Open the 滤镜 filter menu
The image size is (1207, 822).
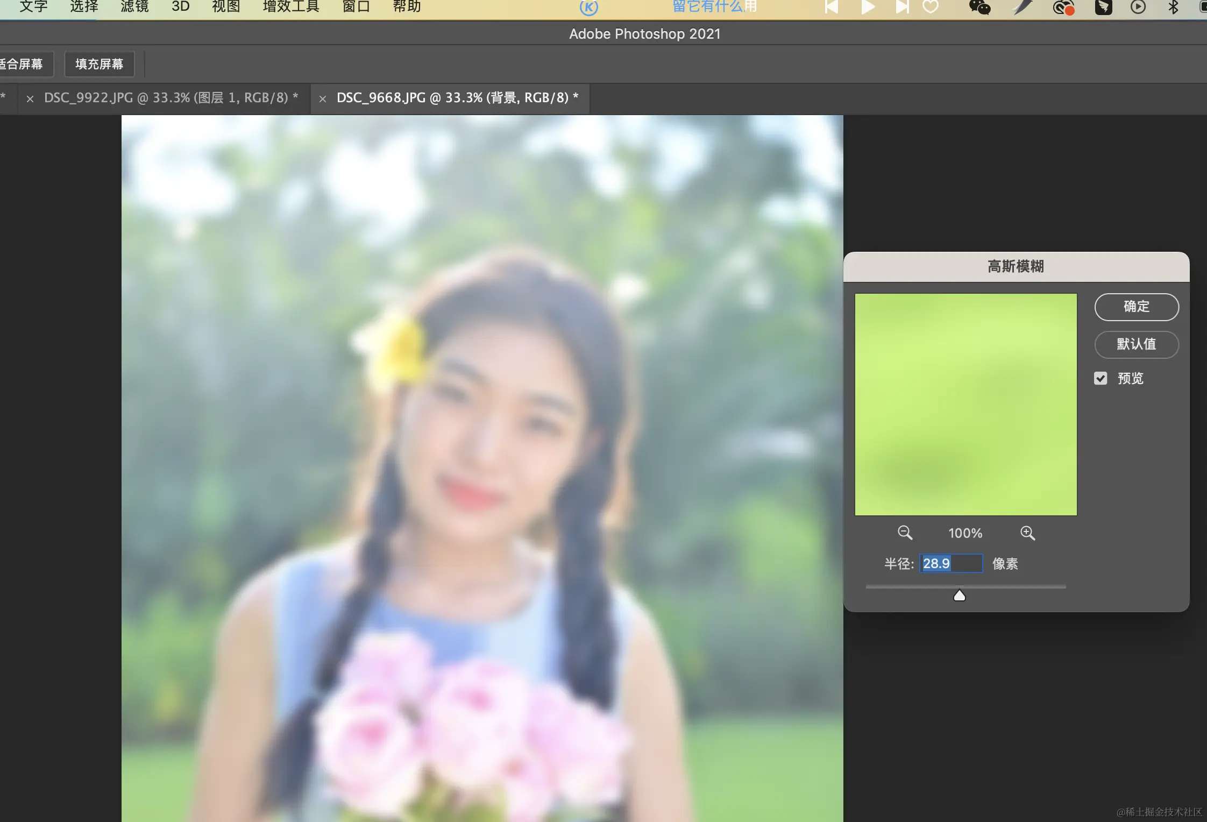pyautogui.click(x=134, y=6)
